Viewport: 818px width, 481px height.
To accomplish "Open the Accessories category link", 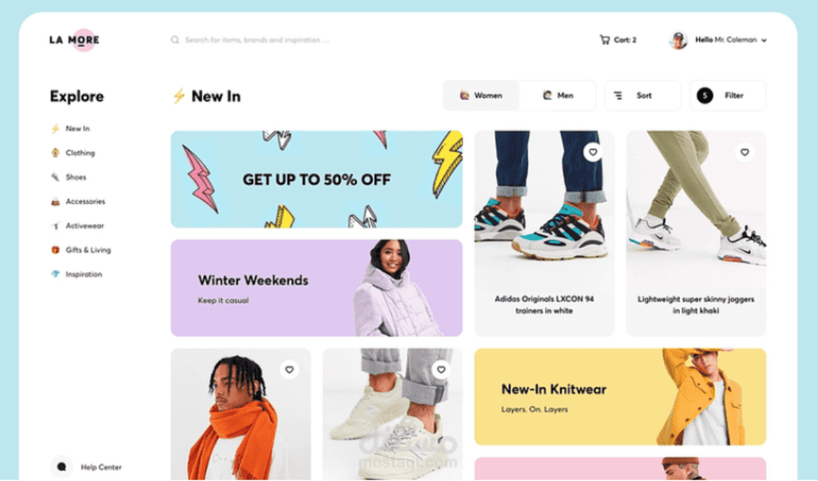I will (85, 202).
